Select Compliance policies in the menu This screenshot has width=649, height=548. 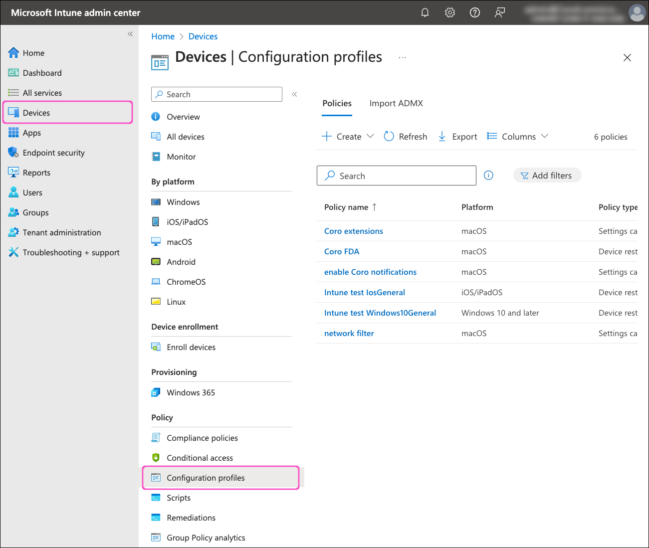click(202, 438)
